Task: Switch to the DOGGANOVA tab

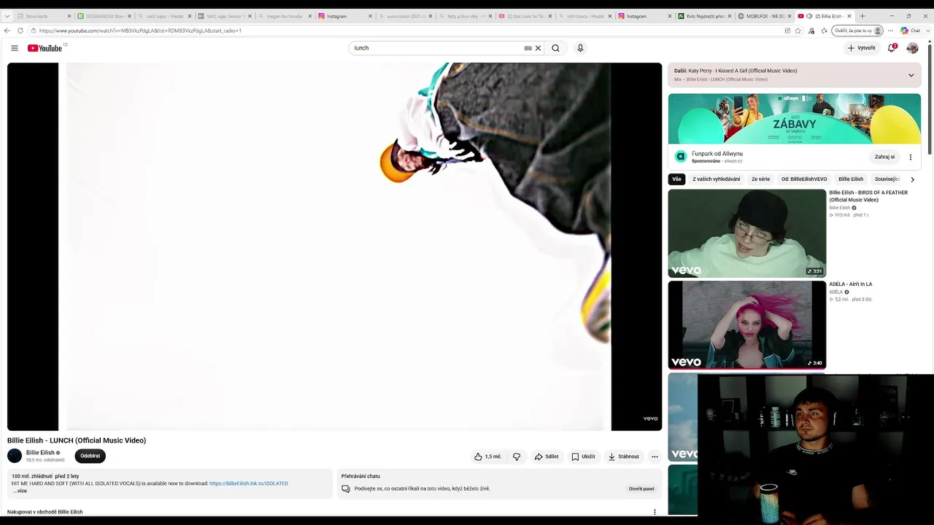Action: (104, 16)
